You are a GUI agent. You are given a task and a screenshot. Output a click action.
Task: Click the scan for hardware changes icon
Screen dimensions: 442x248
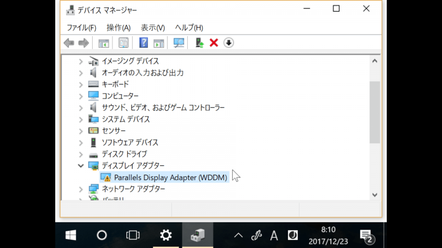pos(179,43)
